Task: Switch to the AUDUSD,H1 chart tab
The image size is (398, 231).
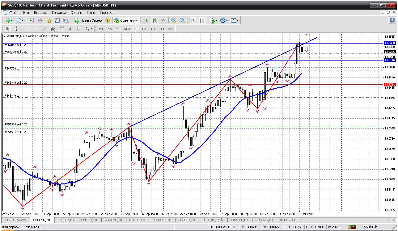Action: (x=113, y=220)
